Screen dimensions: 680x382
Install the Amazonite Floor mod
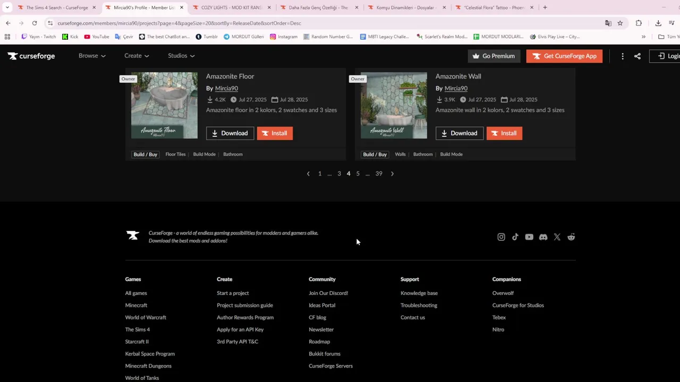(275, 133)
